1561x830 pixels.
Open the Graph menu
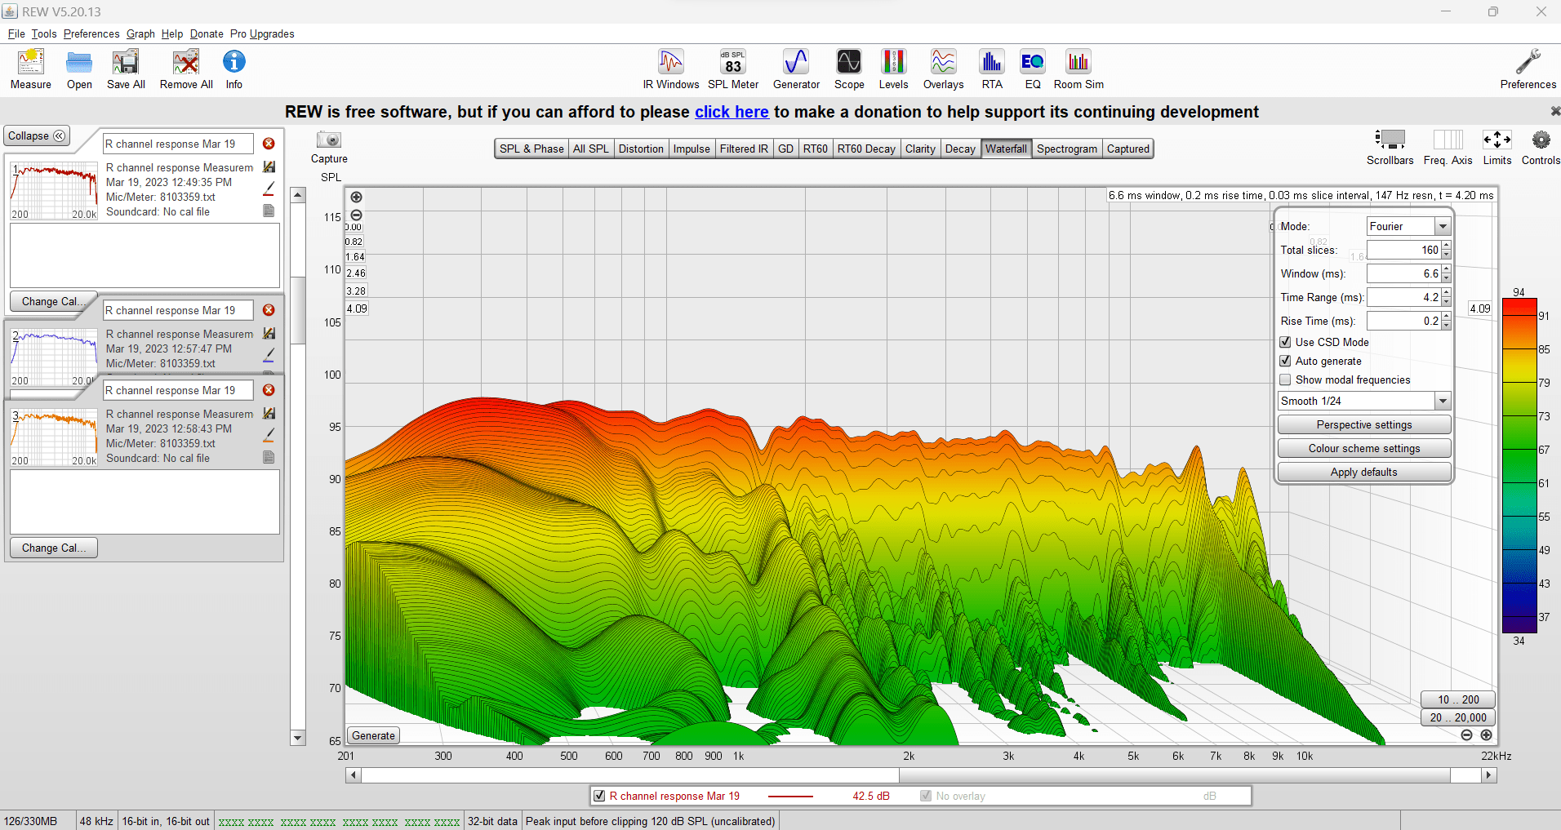click(x=140, y=33)
